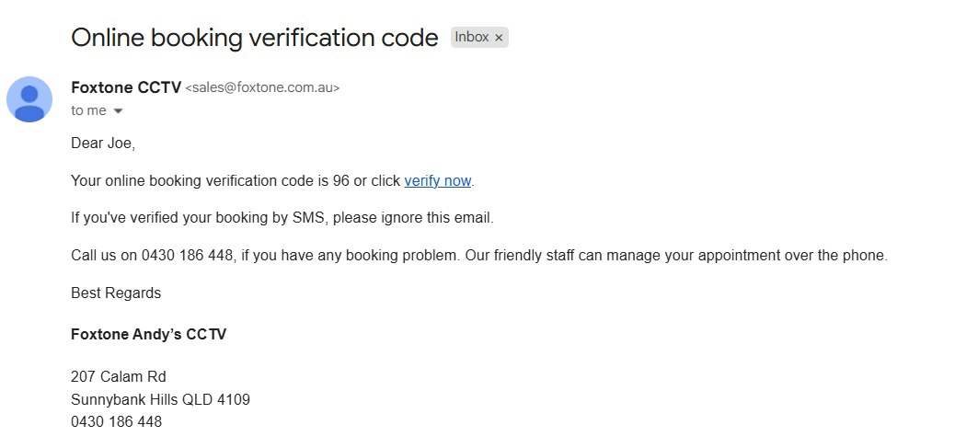
Task: Click the bold "Foxtone Andy's CCTV" signature
Action: (x=148, y=335)
